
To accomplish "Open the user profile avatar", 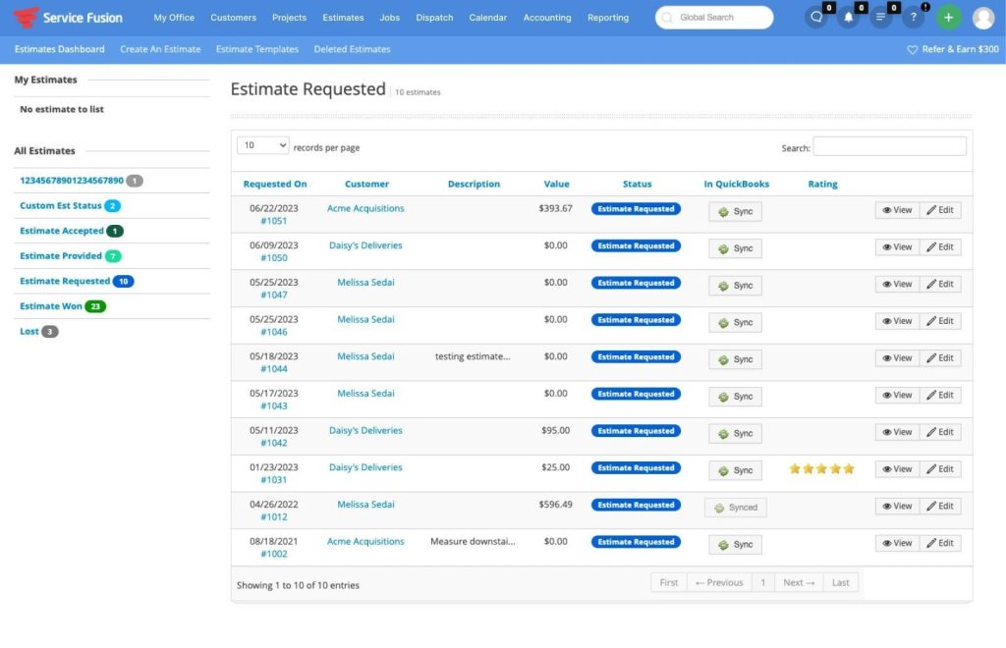I will pos(982,18).
